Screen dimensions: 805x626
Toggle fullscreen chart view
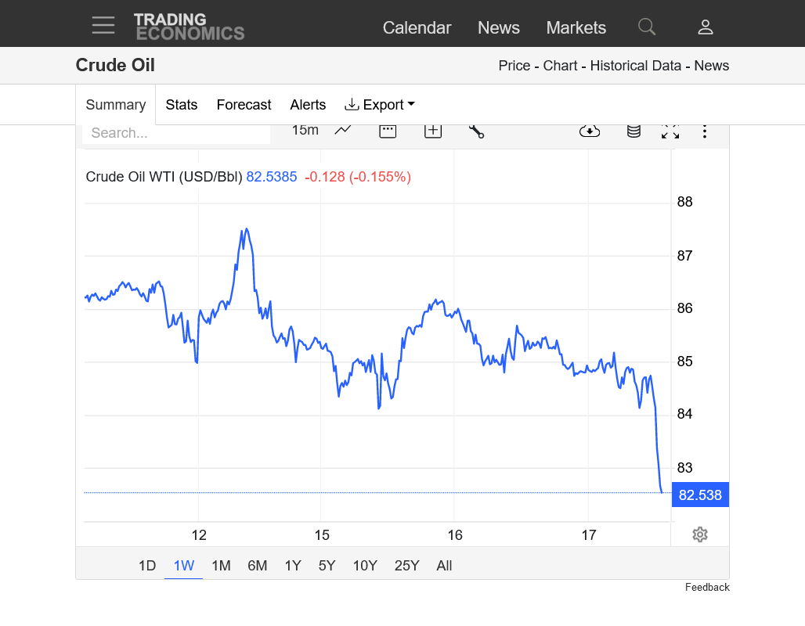click(x=670, y=131)
